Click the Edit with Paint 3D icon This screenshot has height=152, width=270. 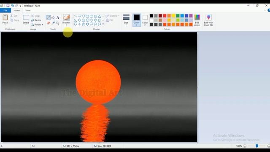[x=208, y=17]
